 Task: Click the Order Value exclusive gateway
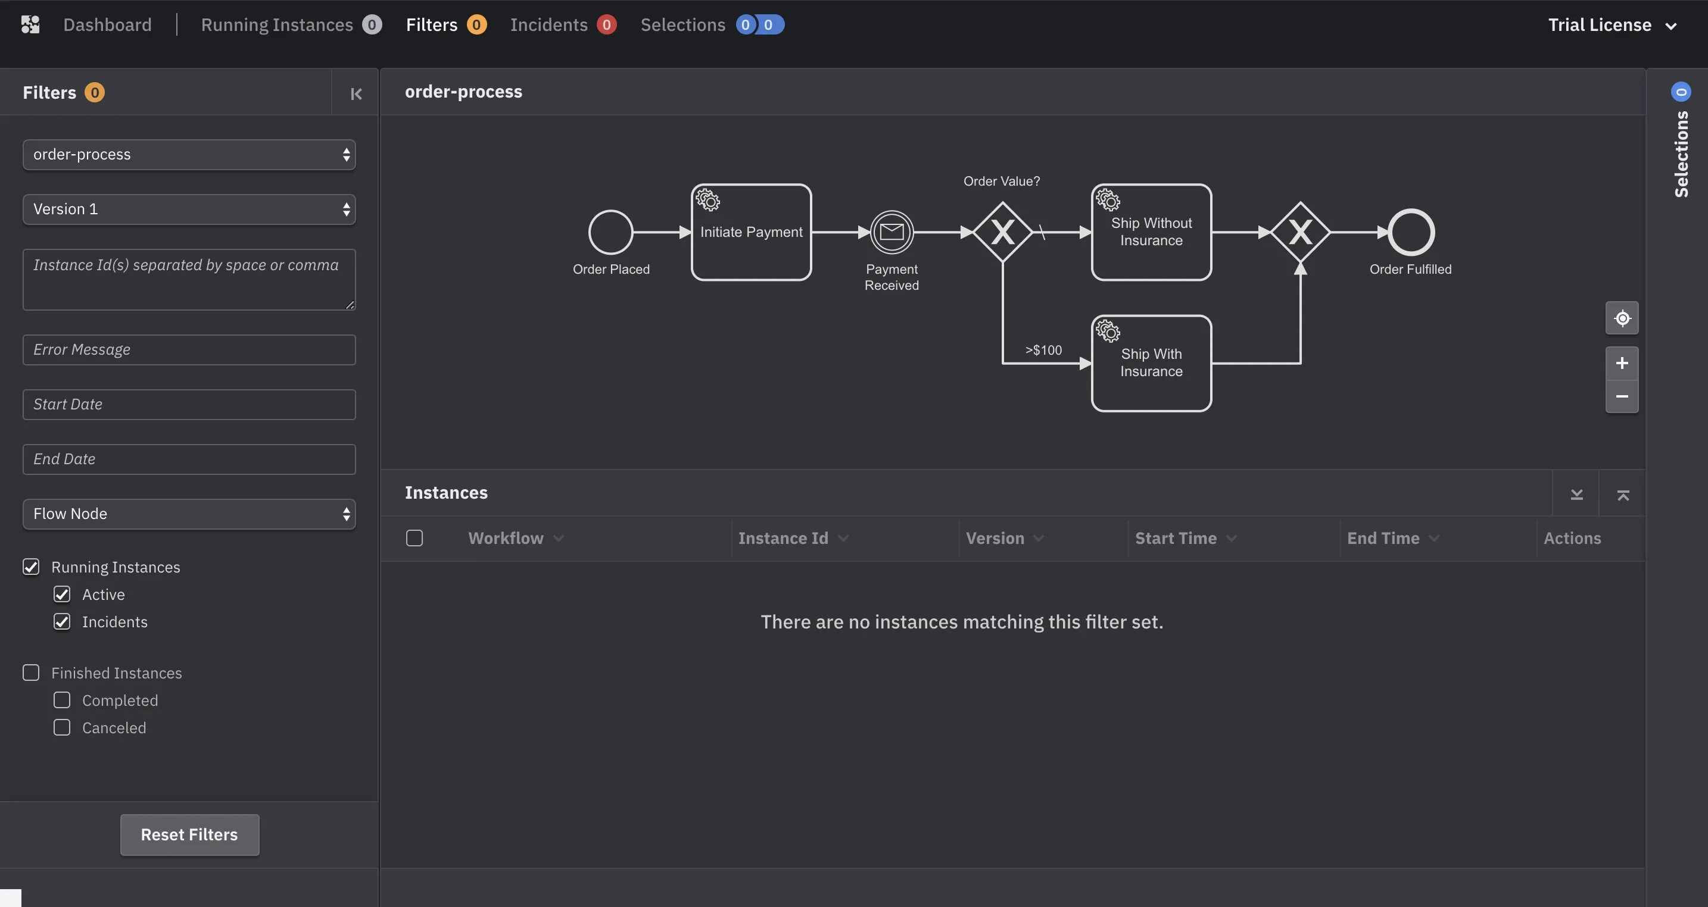coord(1002,232)
